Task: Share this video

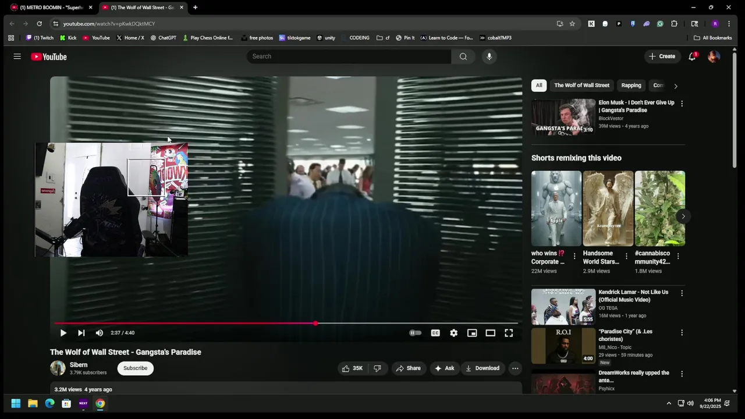Action: 408,368
